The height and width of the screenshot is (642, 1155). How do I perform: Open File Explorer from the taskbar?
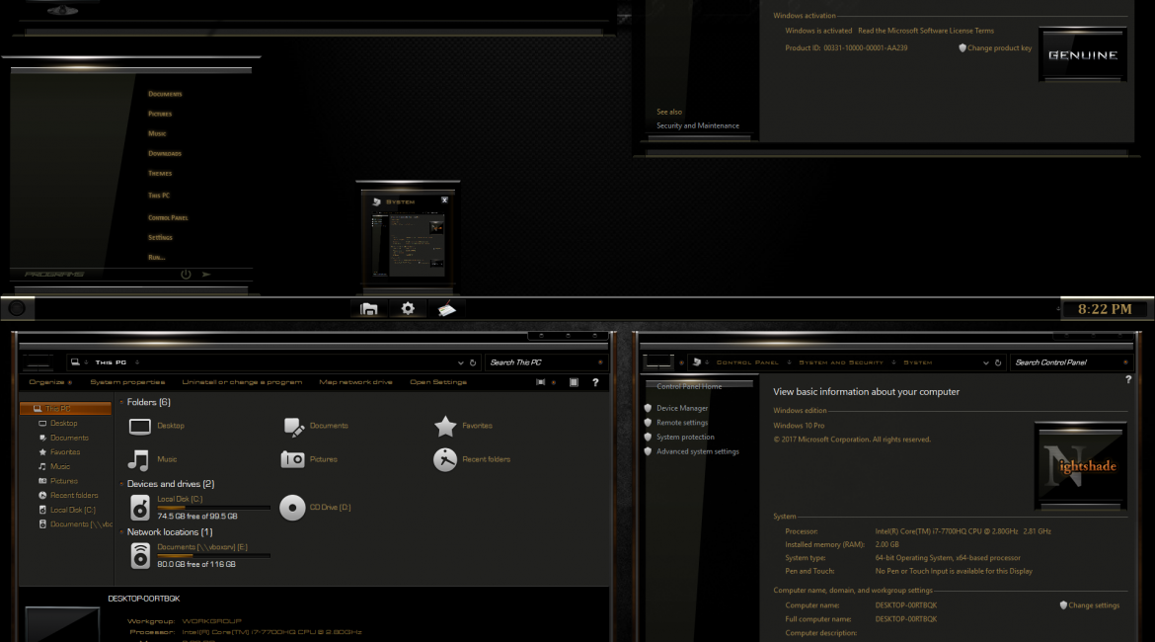tap(369, 309)
